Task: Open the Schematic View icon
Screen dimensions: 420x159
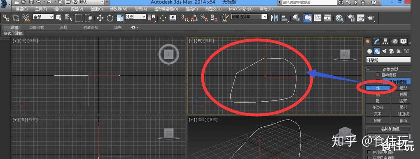Action: click(x=327, y=18)
